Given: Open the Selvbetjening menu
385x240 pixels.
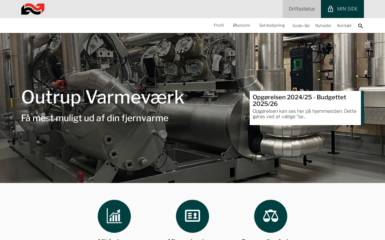Looking at the screenshot, I should click(x=272, y=25).
